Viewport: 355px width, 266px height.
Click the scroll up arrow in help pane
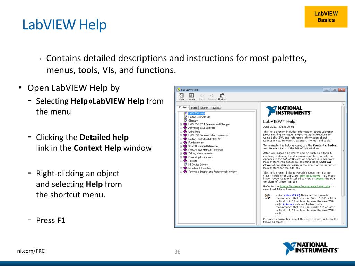pyautogui.click(x=343, y=104)
